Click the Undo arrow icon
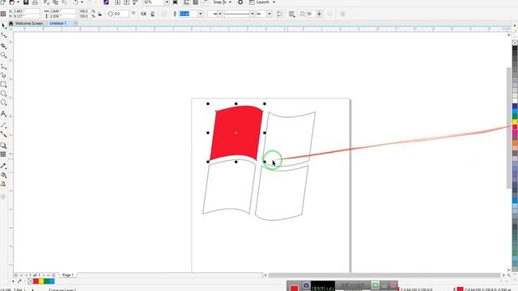518x291 pixels. click(x=76, y=2)
